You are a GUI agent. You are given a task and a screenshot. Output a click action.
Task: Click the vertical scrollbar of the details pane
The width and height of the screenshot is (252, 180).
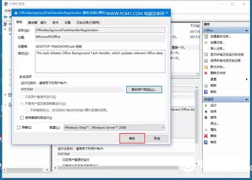click(196, 116)
